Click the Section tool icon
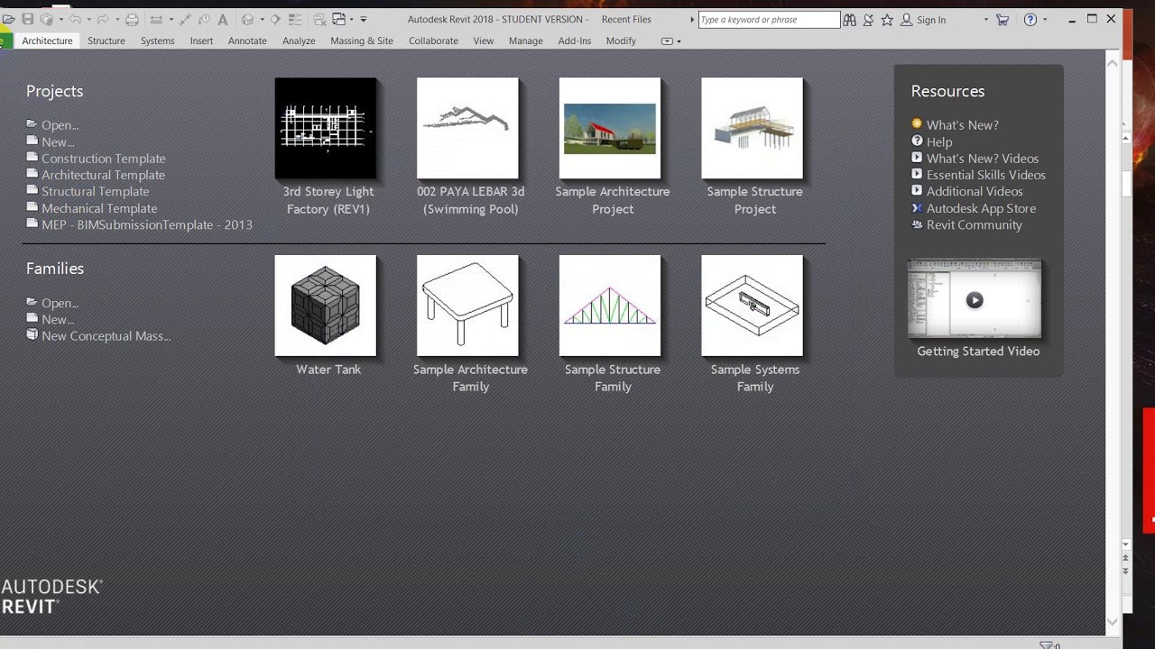 click(x=275, y=19)
